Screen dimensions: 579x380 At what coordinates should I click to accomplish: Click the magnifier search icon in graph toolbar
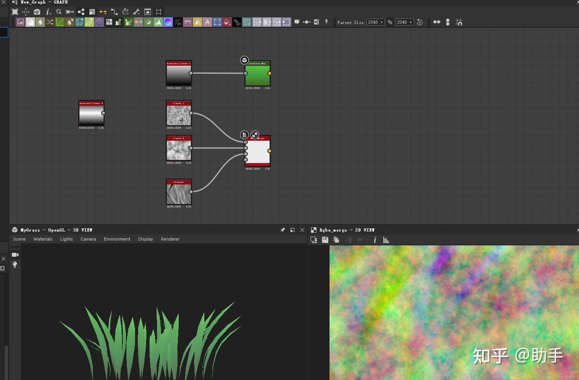[59, 12]
